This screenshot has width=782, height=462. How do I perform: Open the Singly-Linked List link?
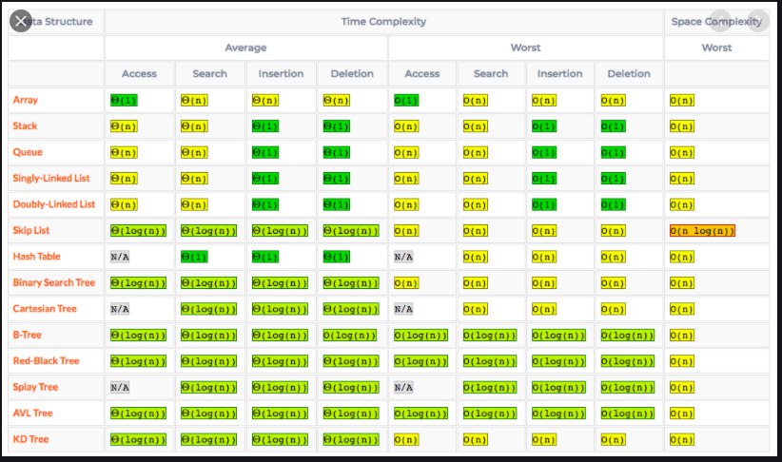[51, 178]
